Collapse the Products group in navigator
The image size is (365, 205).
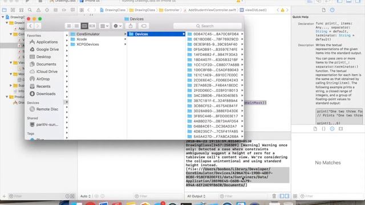click(7, 97)
